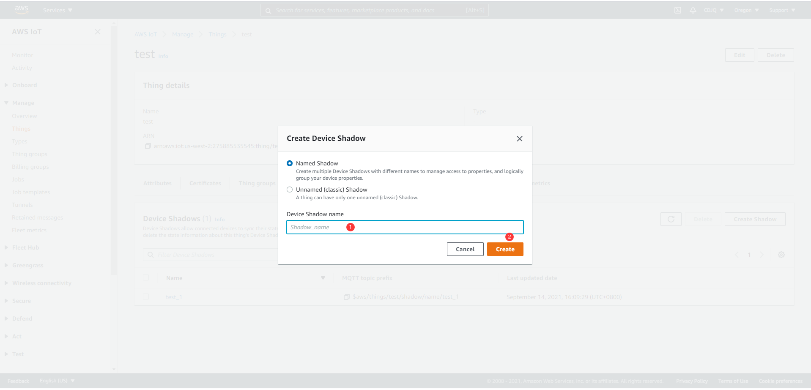Click the sidebar vertical scrollbar

pyautogui.click(x=113, y=150)
